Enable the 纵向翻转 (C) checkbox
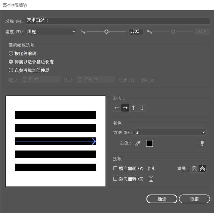This screenshot has width=214, height=213. coord(115,179)
